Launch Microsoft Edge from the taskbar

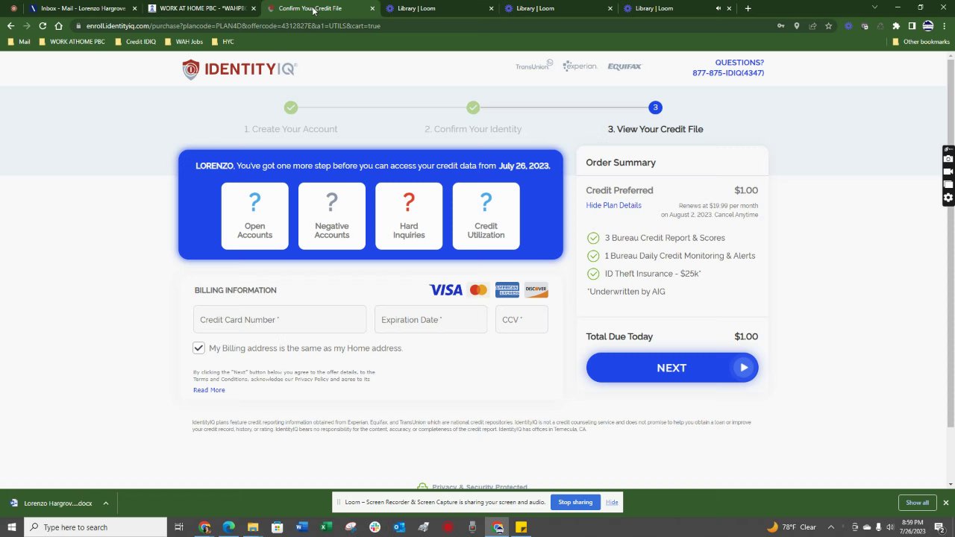pos(229,527)
